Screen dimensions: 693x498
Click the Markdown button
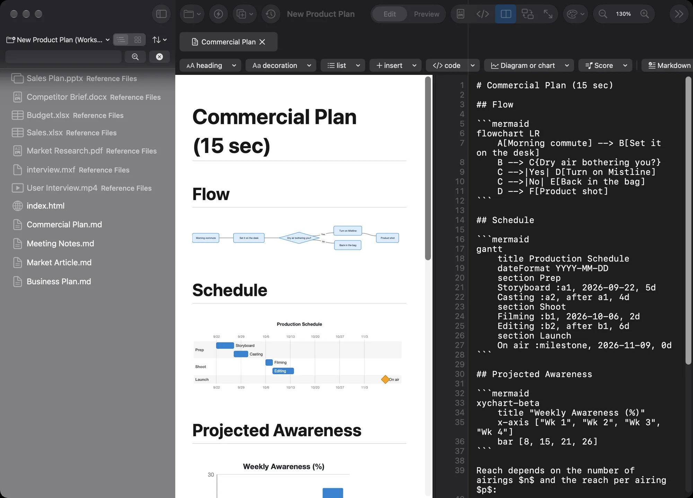tap(669, 66)
